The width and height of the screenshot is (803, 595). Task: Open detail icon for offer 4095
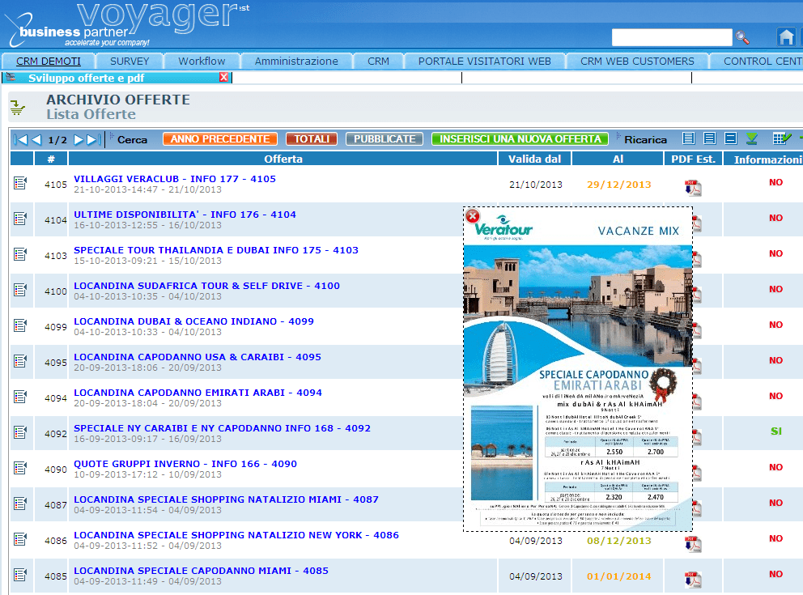[x=20, y=361]
